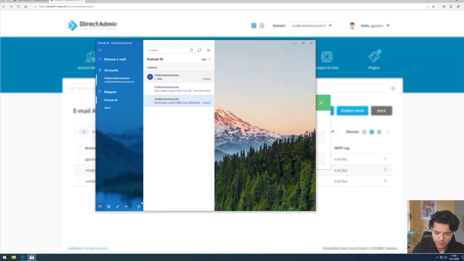
Task: Enter selection mode via checklist icon
Action: click(208, 50)
